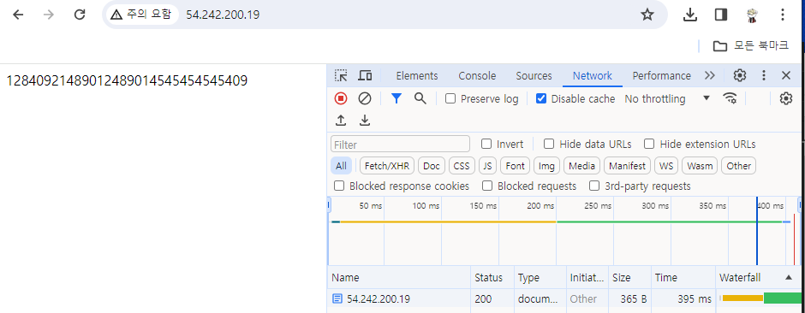The height and width of the screenshot is (313, 805).
Task: Toggle the network filter funnel icon
Action: (396, 98)
